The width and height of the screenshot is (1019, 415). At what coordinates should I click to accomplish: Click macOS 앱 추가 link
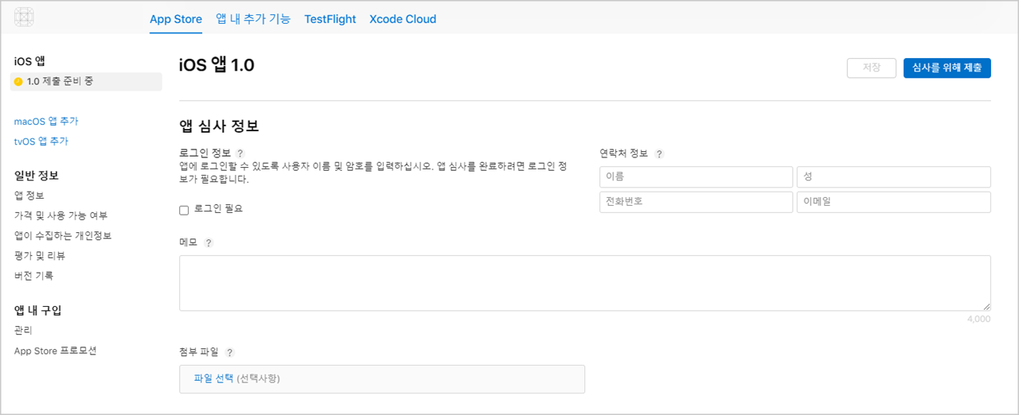(46, 122)
